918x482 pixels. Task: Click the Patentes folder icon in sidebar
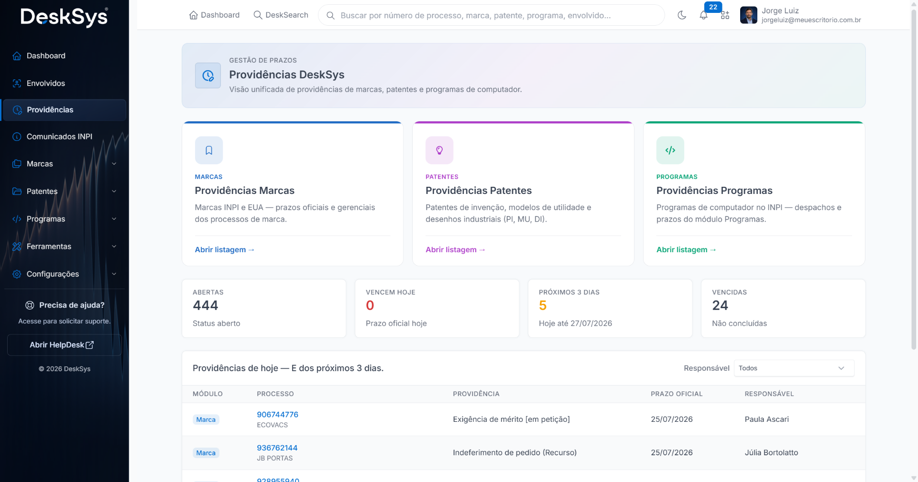click(17, 191)
